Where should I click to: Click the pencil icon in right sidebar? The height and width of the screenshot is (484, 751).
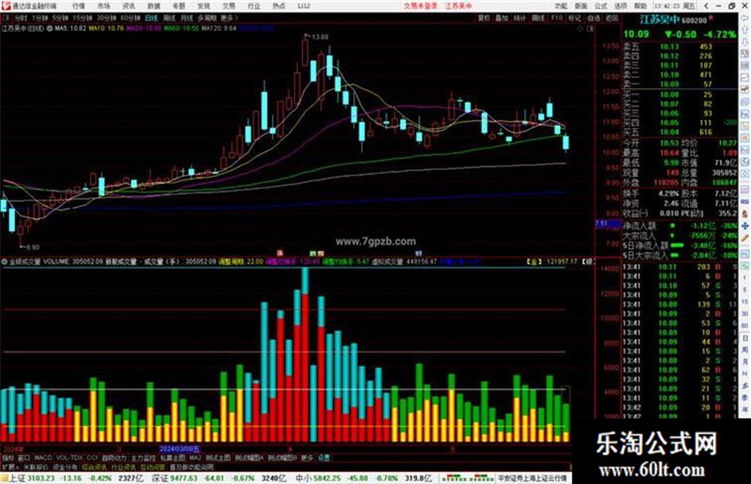coord(745,238)
